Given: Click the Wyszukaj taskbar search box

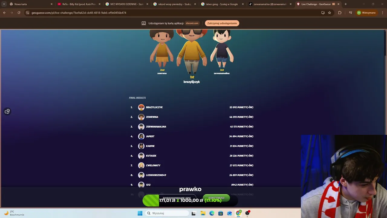Looking at the screenshot, I should [166, 213].
